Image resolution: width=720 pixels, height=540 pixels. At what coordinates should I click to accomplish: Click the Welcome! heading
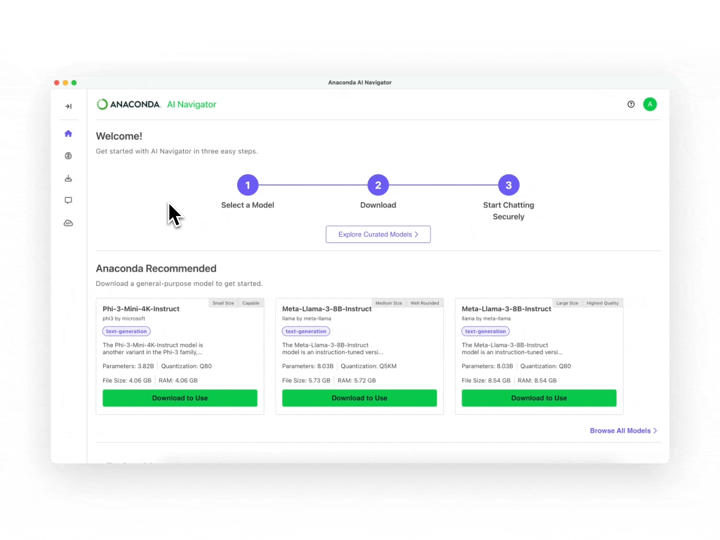[119, 136]
